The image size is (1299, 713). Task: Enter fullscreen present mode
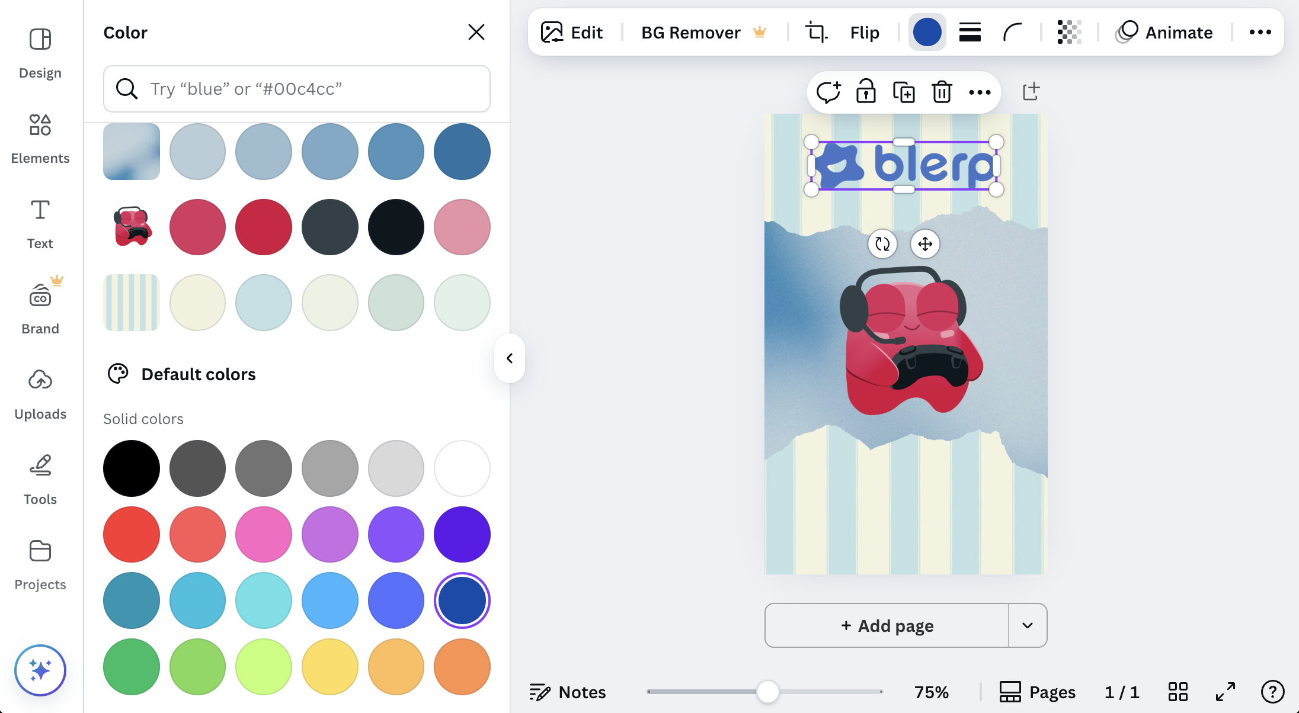click(1225, 692)
